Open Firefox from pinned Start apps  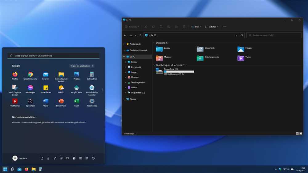coord(15,76)
